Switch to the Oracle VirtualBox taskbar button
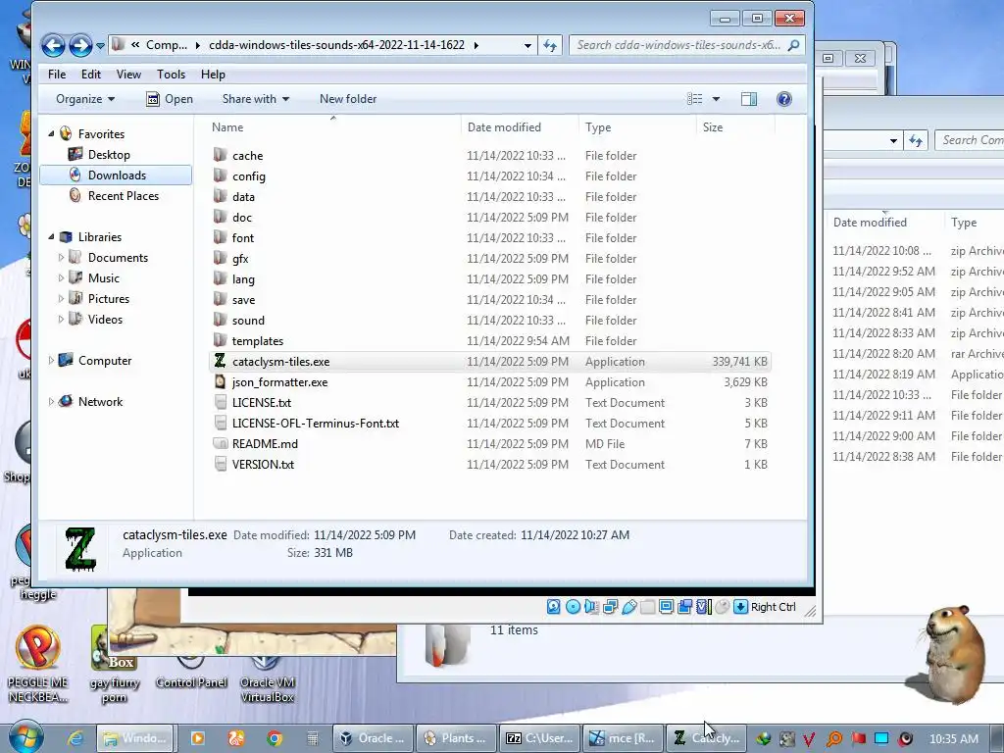Viewport: 1004px width, 753px height. click(374, 738)
